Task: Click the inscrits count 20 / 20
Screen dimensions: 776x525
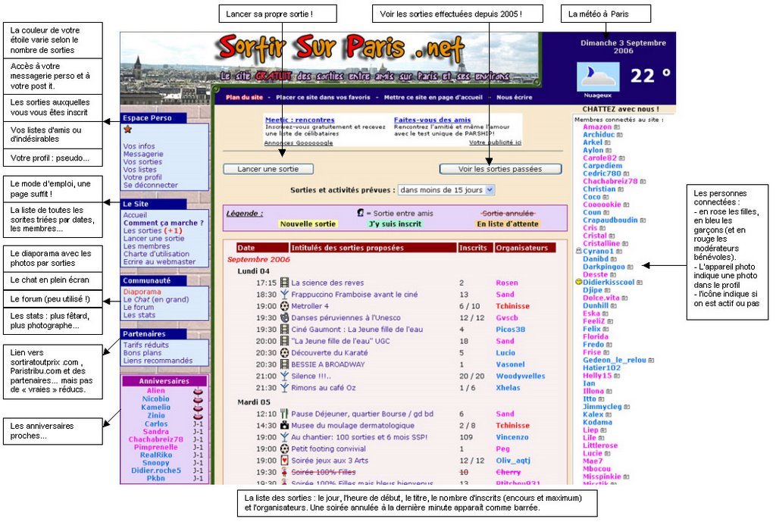Action: [471, 376]
